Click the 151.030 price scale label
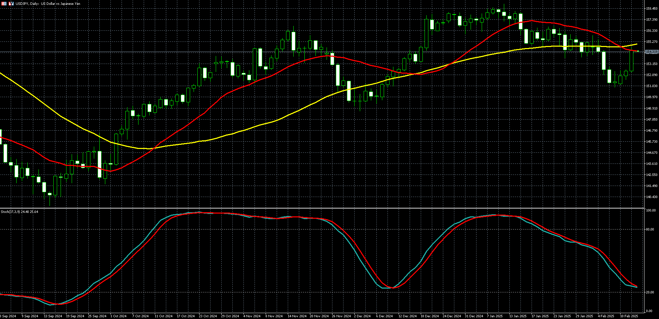659x319 pixels. 652,86
